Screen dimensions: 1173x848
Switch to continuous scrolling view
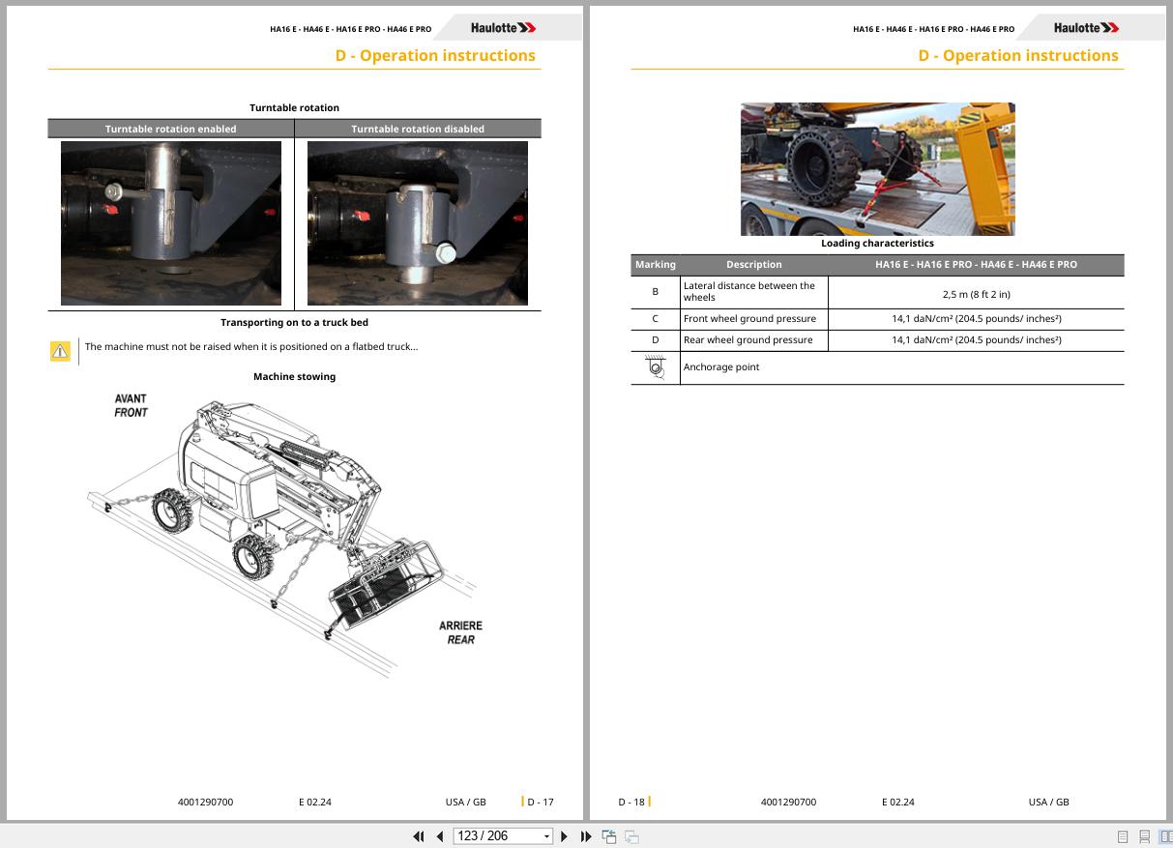(1144, 836)
